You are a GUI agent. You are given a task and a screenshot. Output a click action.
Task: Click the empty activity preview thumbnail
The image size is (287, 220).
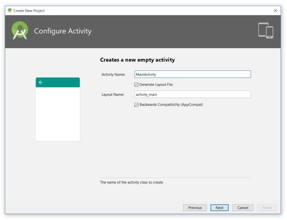tap(58, 109)
